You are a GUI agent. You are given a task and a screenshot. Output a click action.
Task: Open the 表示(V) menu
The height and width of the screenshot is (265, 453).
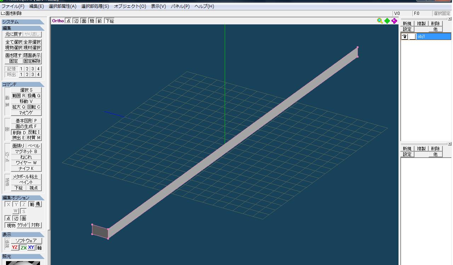point(158,6)
